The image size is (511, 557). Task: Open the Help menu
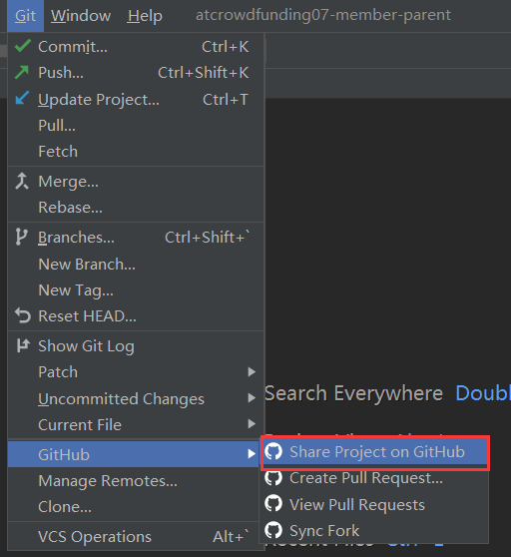(x=145, y=16)
